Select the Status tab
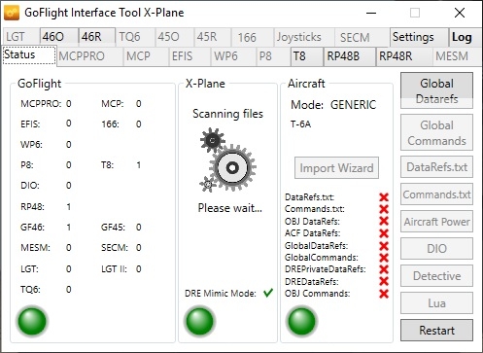Viewport: 483px width, 353px height. point(29,55)
